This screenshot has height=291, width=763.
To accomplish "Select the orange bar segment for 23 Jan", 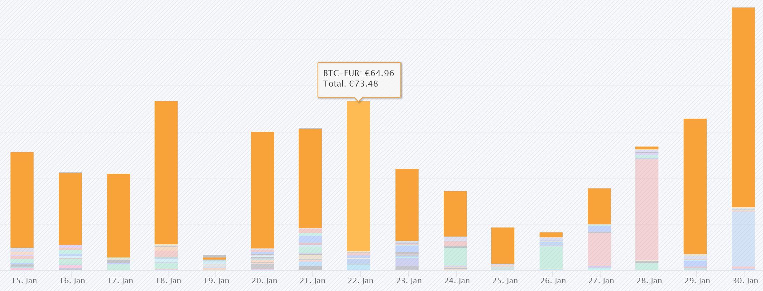I will click(407, 204).
